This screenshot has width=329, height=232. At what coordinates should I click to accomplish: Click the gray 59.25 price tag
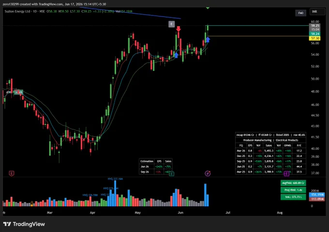coord(315,26)
